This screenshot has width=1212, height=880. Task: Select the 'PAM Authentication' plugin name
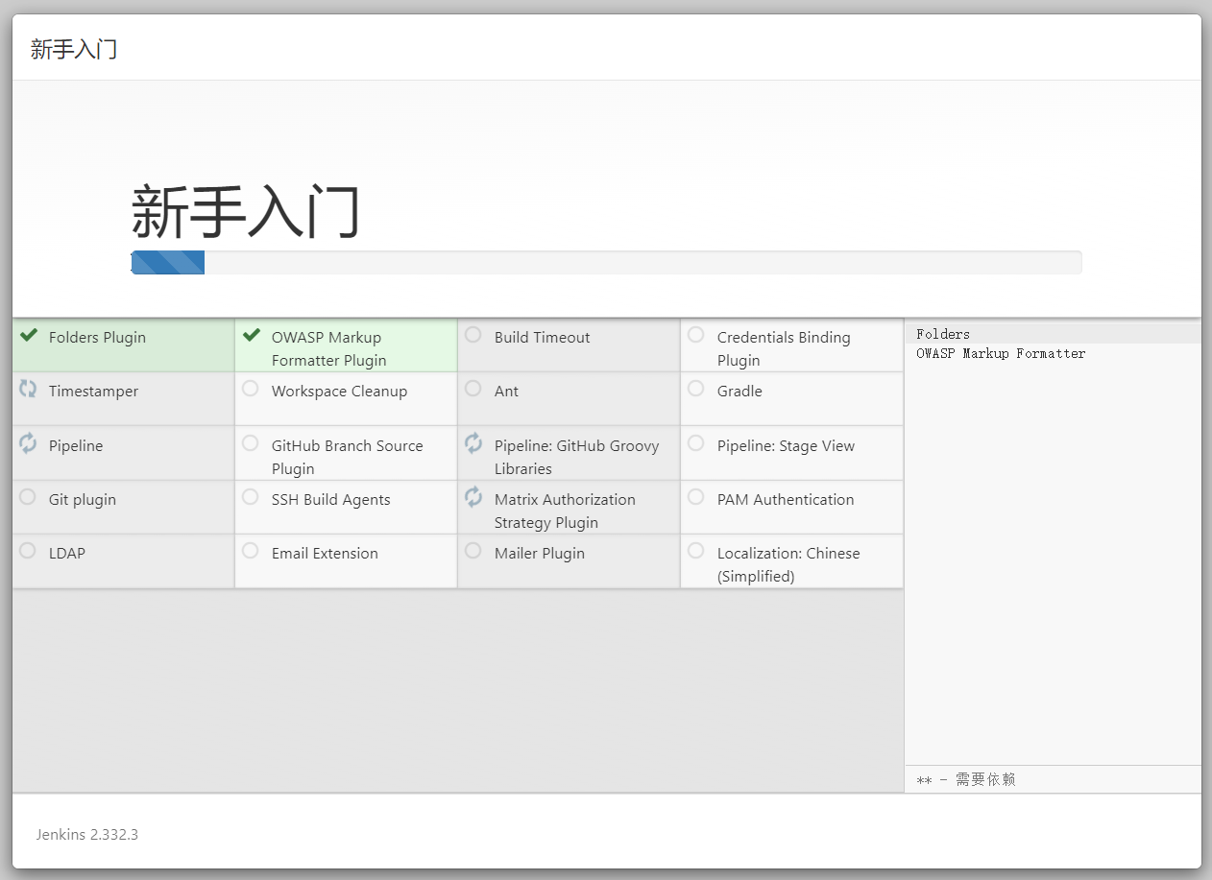tap(786, 500)
